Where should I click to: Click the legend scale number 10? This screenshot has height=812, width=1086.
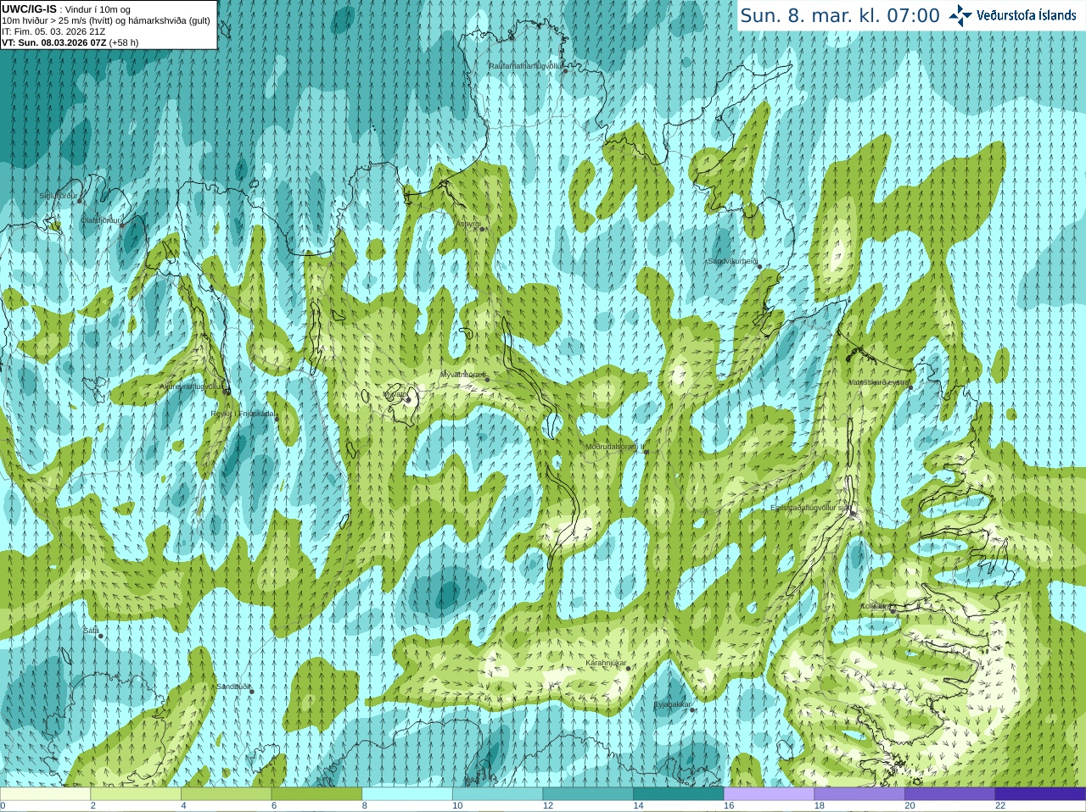pyautogui.click(x=457, y=806)
